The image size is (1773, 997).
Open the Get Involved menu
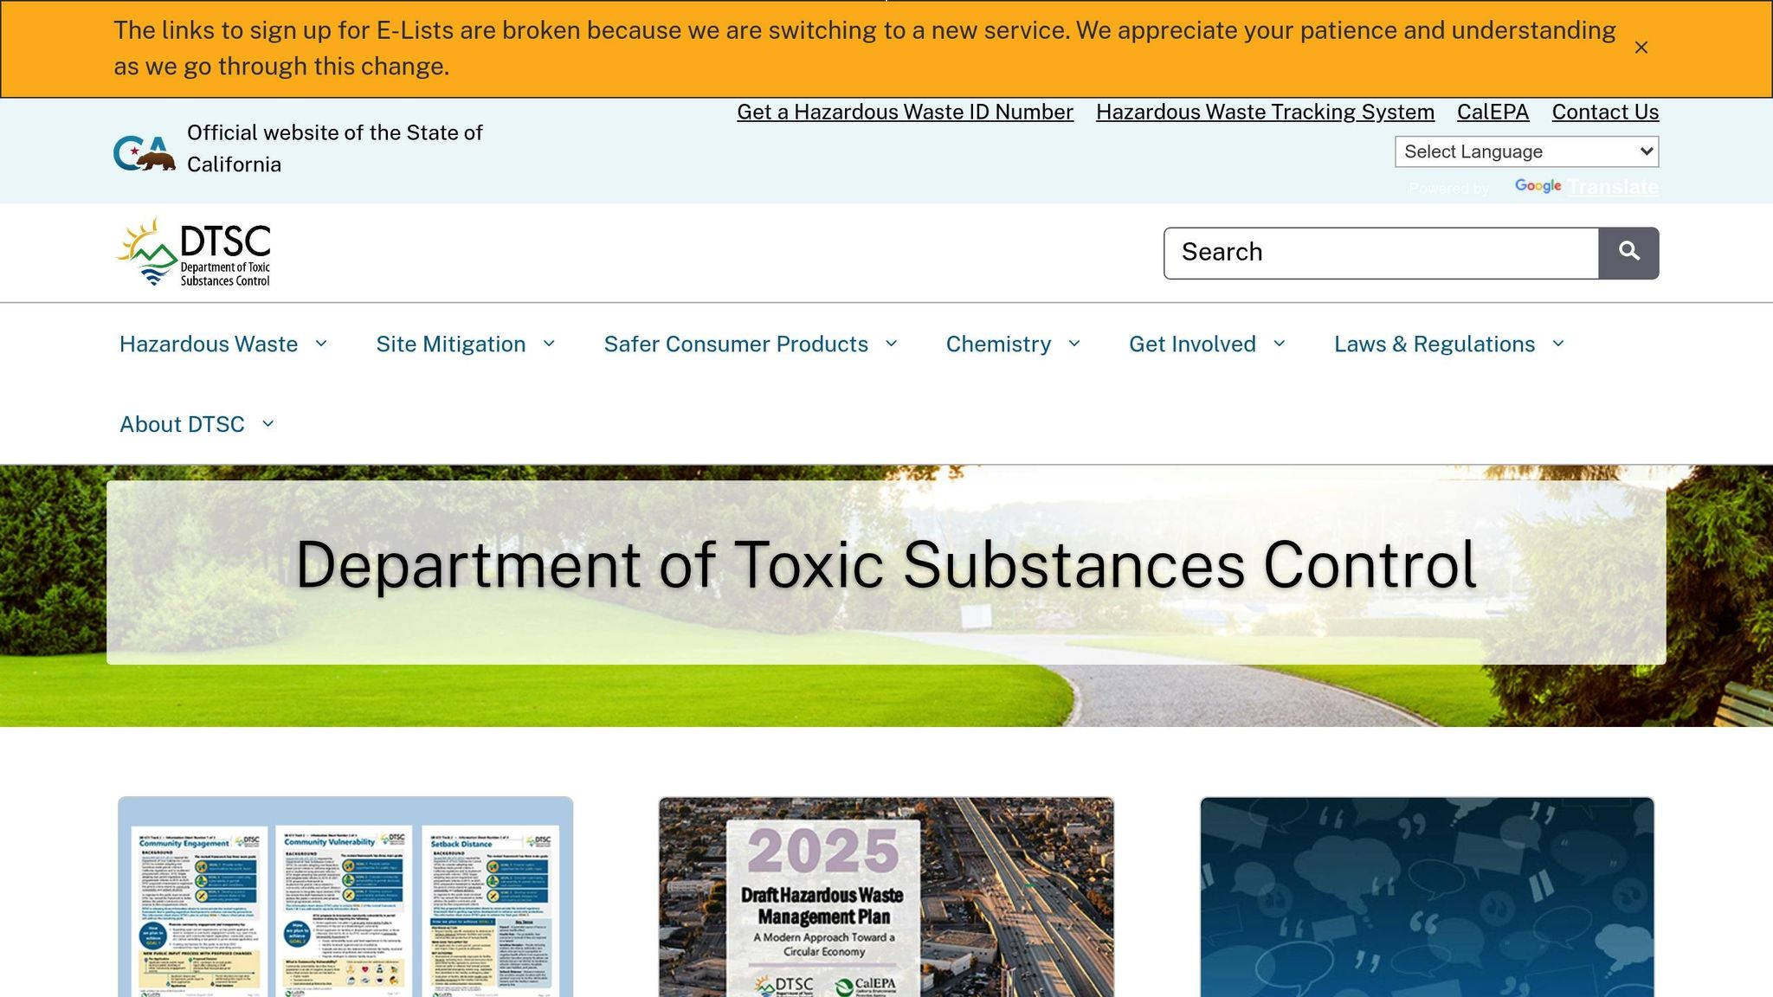[1192, 344]
